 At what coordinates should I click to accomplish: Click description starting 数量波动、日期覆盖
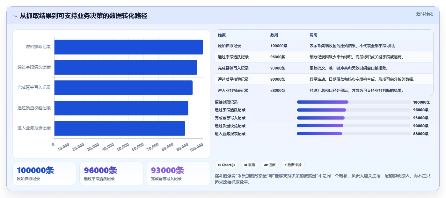(363, 79)
